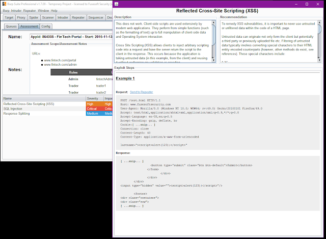The height and width of the screenshot is (239, 326).
Task: Click the www.fintech.com/admin URL entry
Action: [x=60, y=65]
